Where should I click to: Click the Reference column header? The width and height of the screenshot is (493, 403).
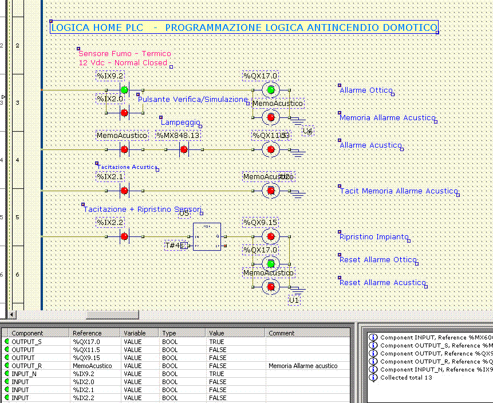click(86, 333)
